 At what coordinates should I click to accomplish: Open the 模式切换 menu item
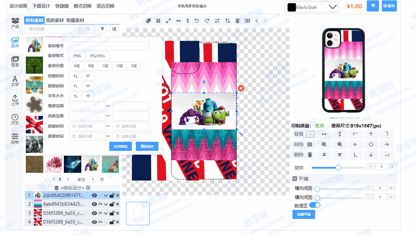(x=82, y=6)
